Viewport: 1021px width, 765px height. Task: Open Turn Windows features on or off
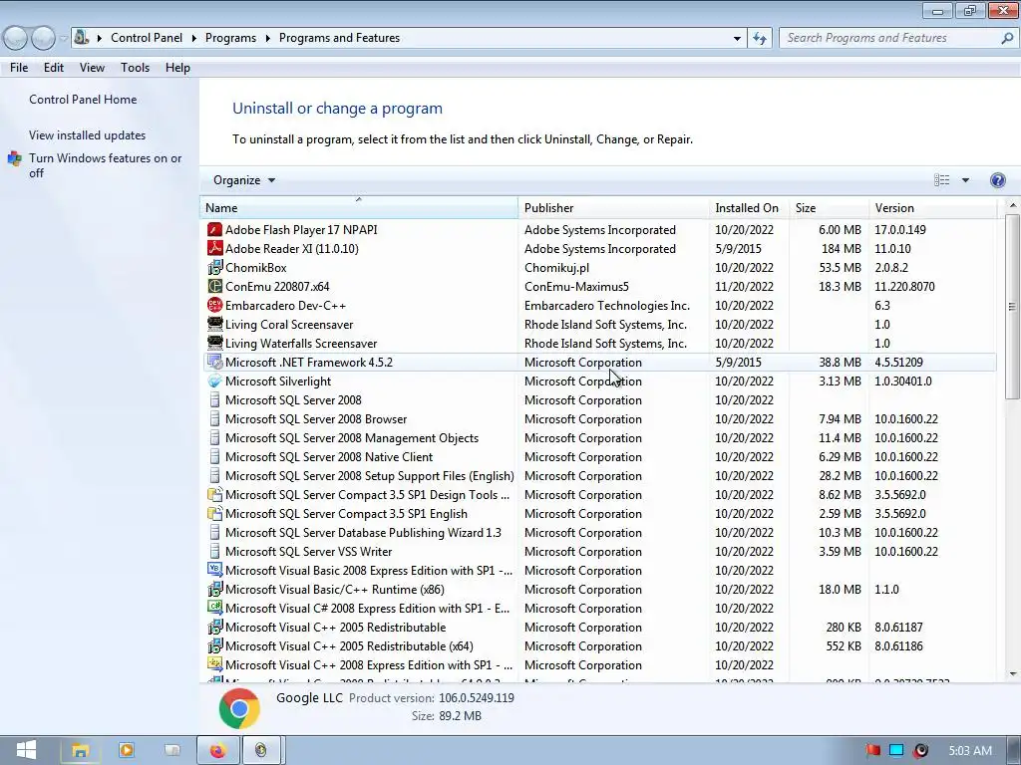(x=105, y=166)
